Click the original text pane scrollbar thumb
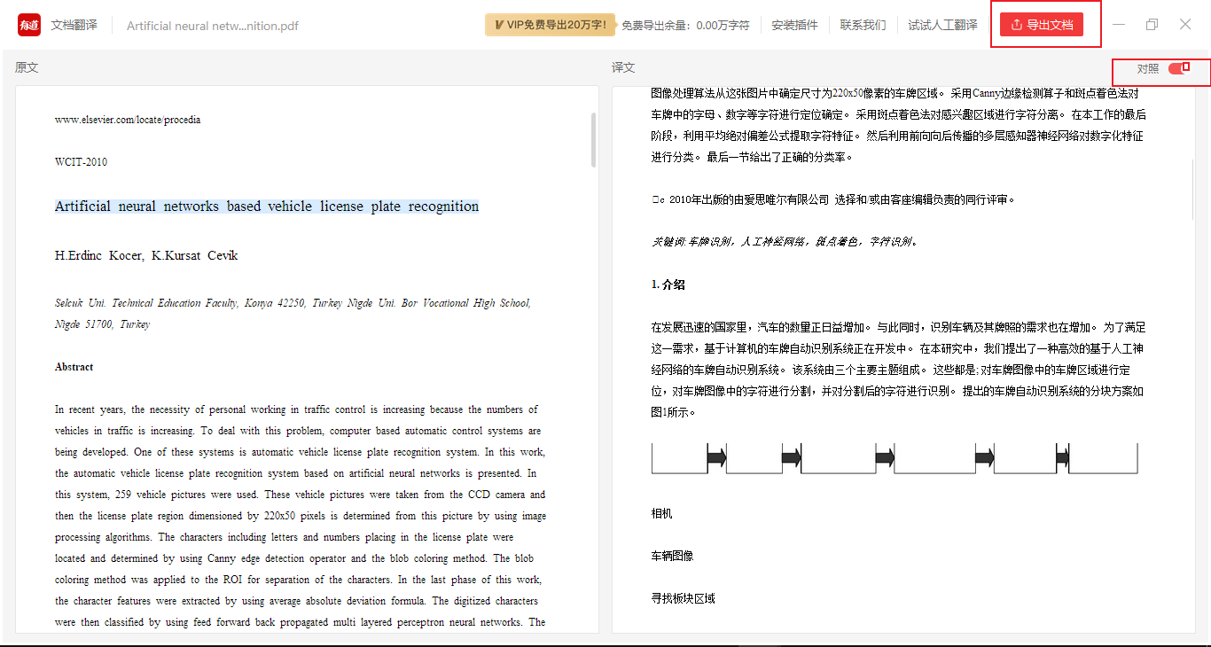1211x647 pixels. coord(594,139)
